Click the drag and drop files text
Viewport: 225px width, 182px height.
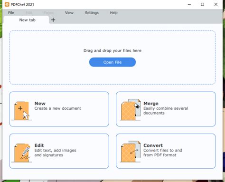[x=112, y=50]
